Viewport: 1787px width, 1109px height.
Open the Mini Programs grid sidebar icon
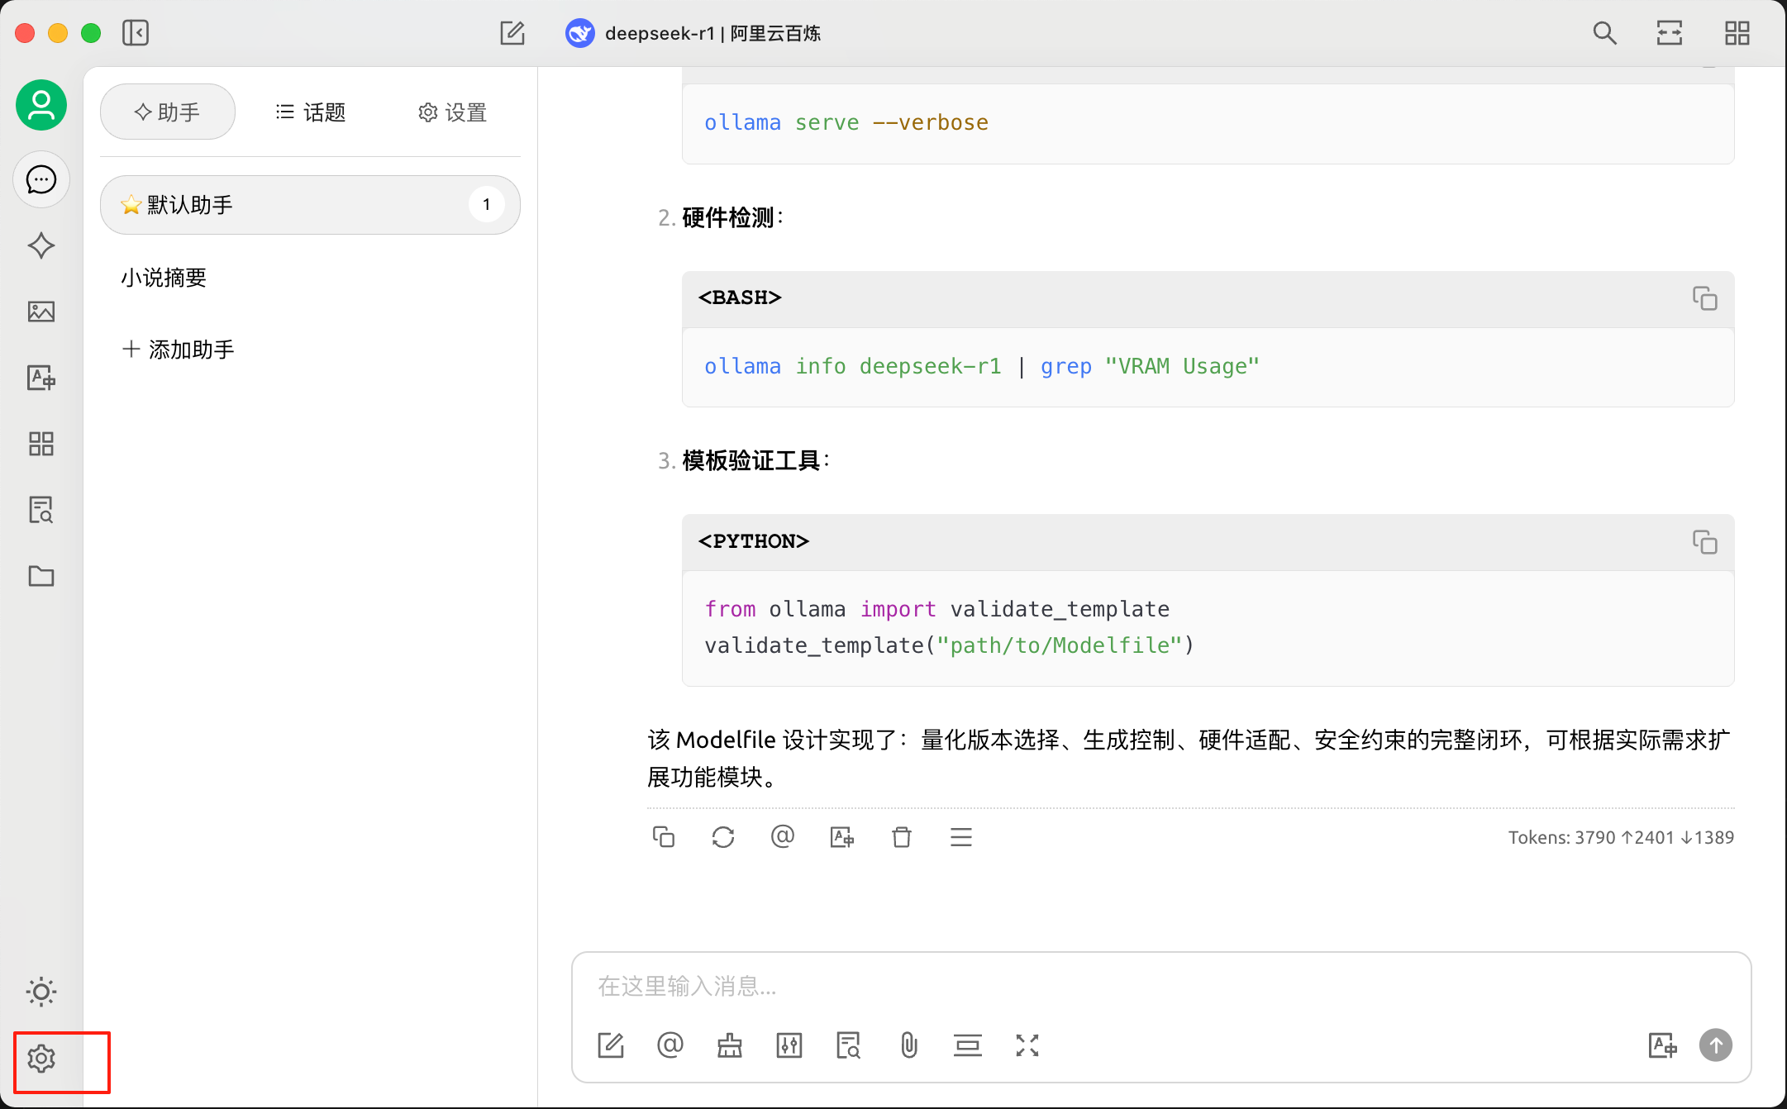click(x=41, y=444)
